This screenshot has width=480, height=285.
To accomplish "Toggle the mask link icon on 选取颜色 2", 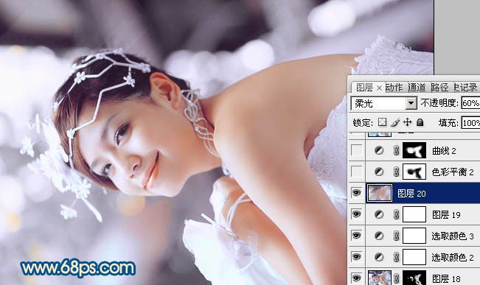I will click(x=397, y=257).
